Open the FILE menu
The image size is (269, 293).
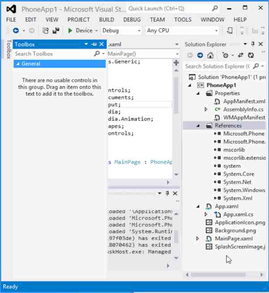(11, 19)
